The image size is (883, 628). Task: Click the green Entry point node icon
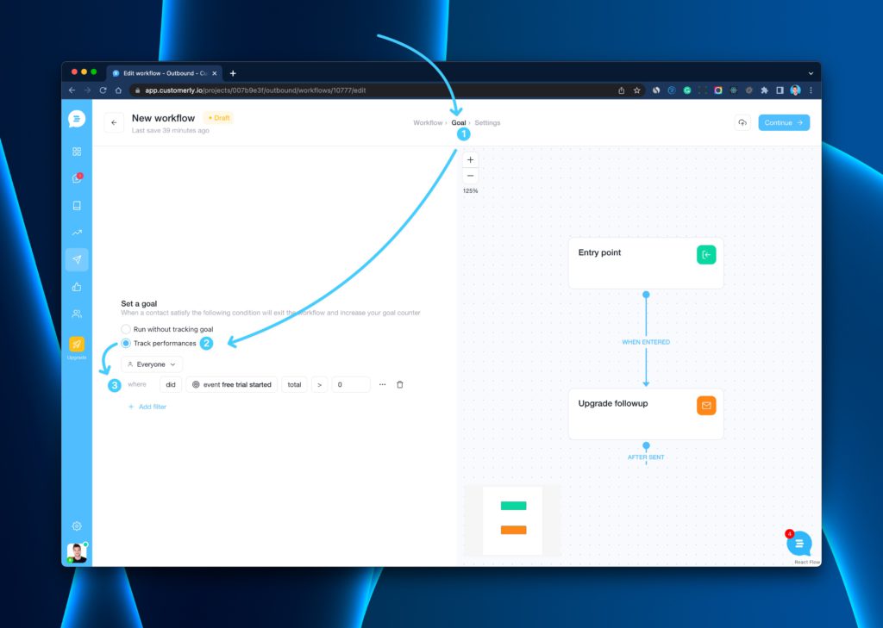pos(706,255)
